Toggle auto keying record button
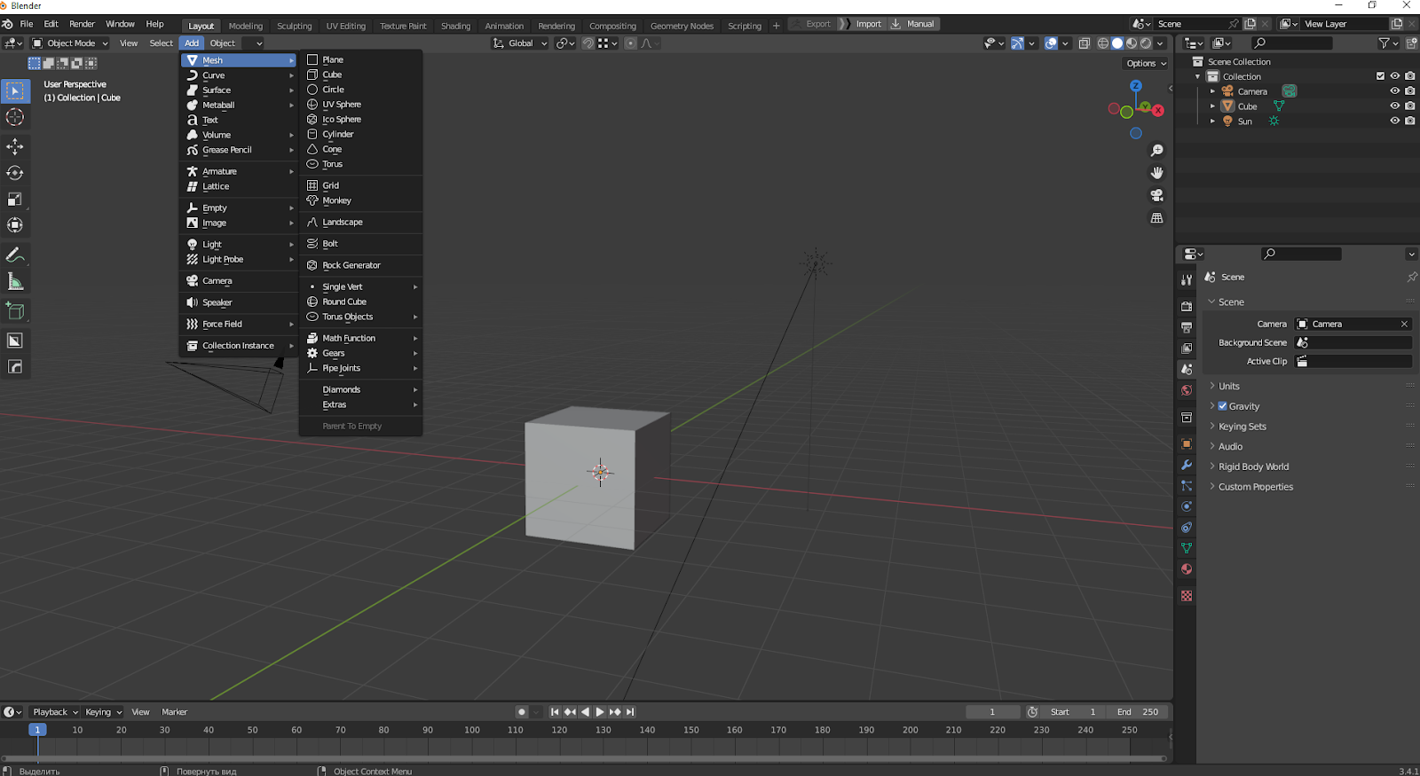Image resolution: width=1420 pixels, height=776 pixels. [522, 712]
